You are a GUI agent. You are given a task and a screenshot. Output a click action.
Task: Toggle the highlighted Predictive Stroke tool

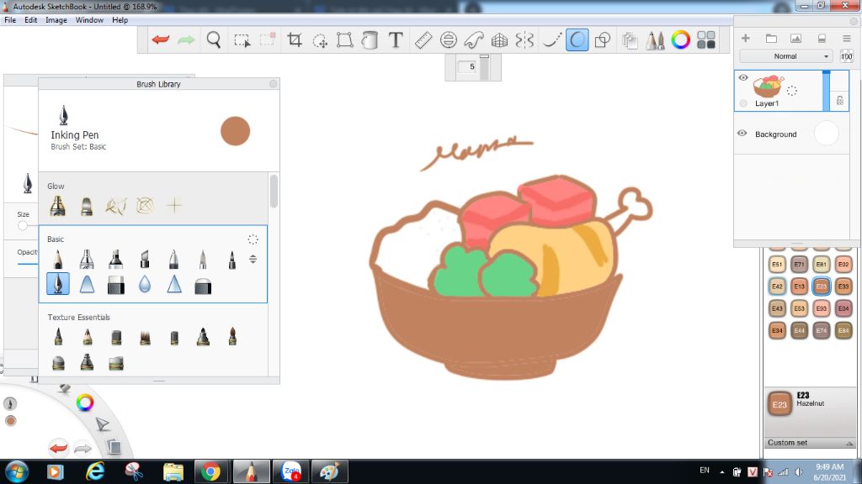(577, 39)
